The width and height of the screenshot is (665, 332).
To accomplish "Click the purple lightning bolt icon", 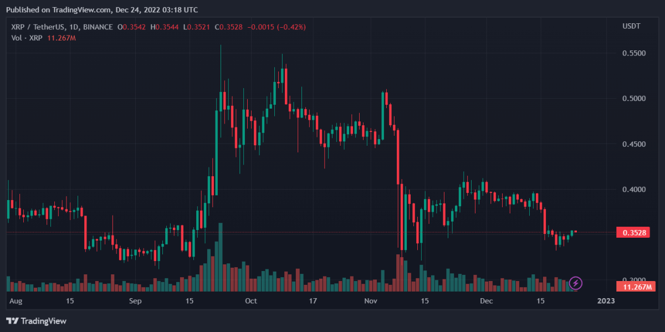I will (x=575, y=283).
